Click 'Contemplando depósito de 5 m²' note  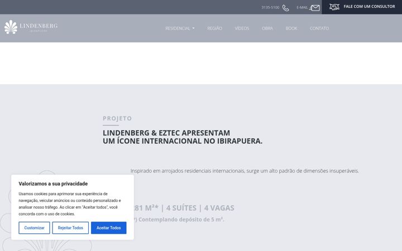(x=181, y=220)
